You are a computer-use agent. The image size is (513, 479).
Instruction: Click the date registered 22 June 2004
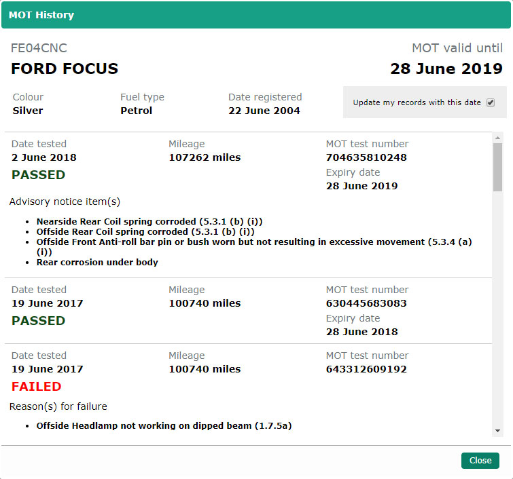coord(264,111)
